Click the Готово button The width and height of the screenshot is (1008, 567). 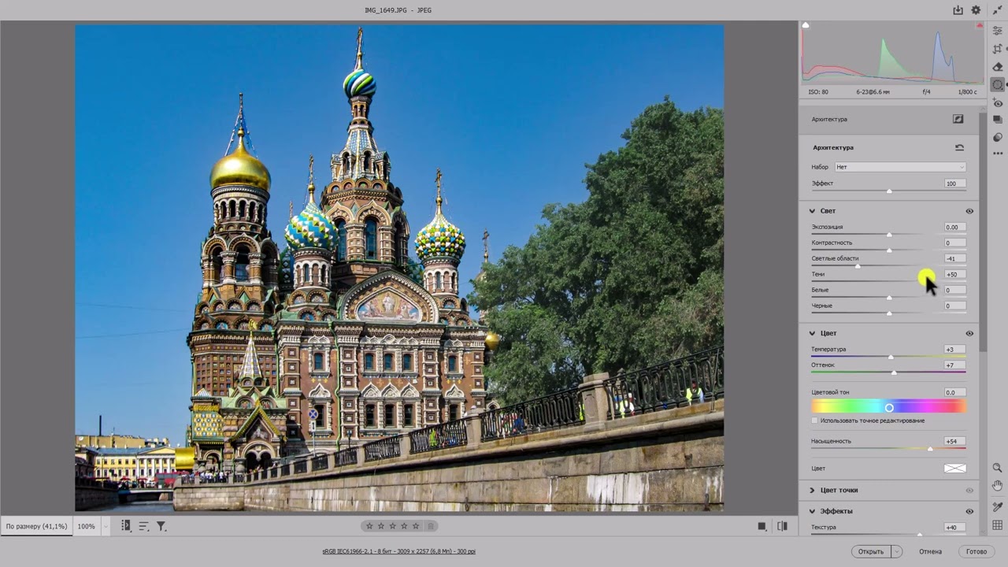(976, 551)
